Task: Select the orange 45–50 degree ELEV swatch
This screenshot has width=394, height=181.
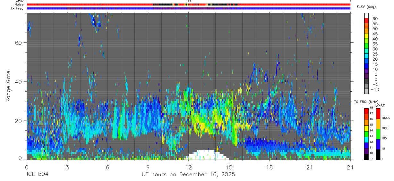Action: point(366,31)
